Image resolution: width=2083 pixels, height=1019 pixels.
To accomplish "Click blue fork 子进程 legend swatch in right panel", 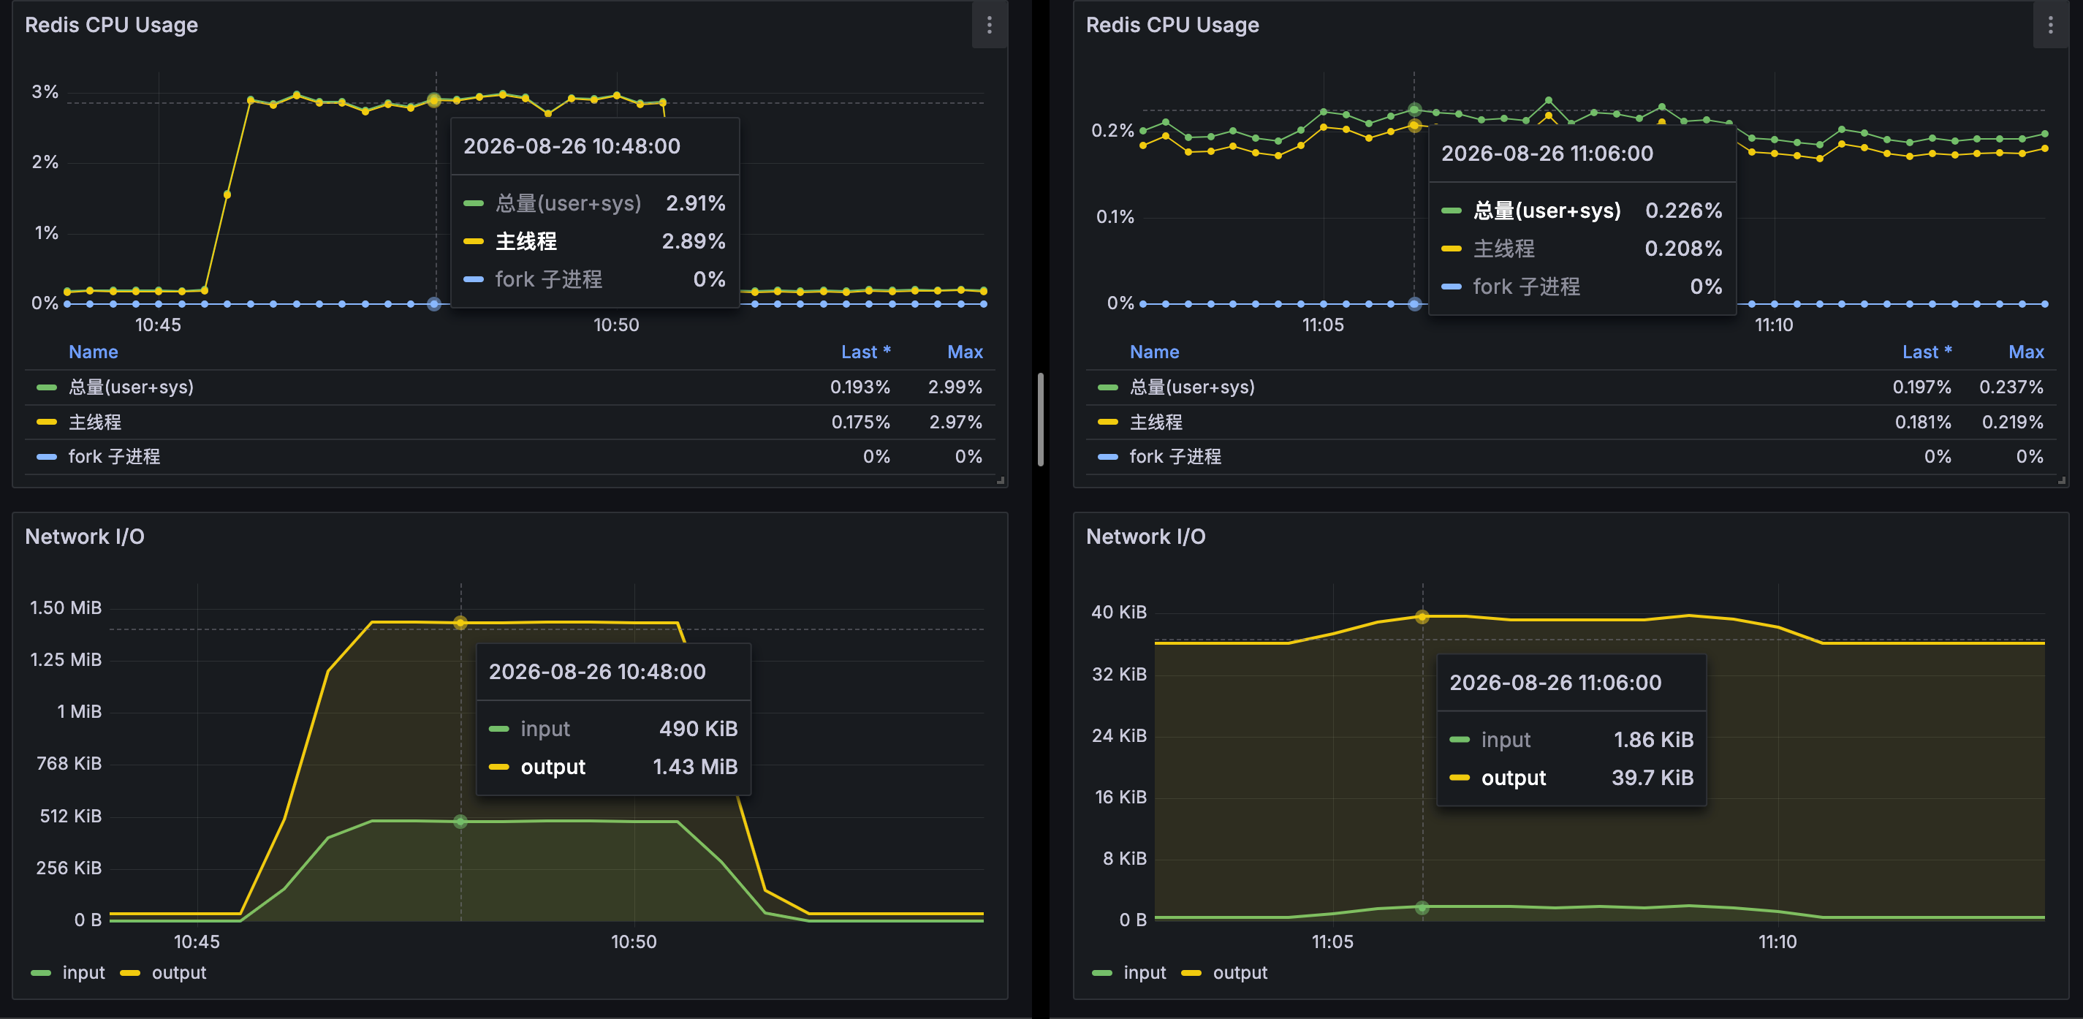I will [x=1108, y=457].
